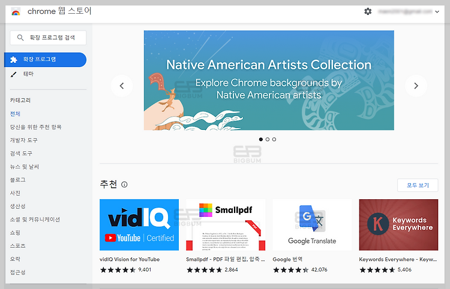
Task: Choose the 사진 category
Action: coord(15,193)
